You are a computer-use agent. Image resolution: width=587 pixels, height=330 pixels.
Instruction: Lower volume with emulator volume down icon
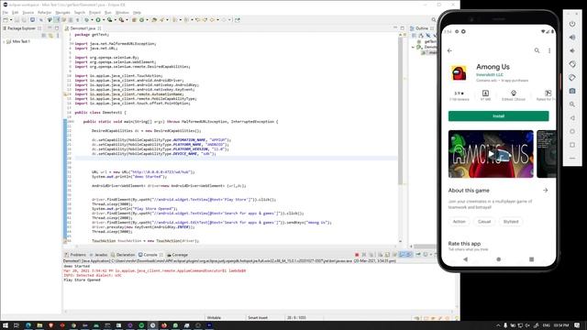click(572, 50)
